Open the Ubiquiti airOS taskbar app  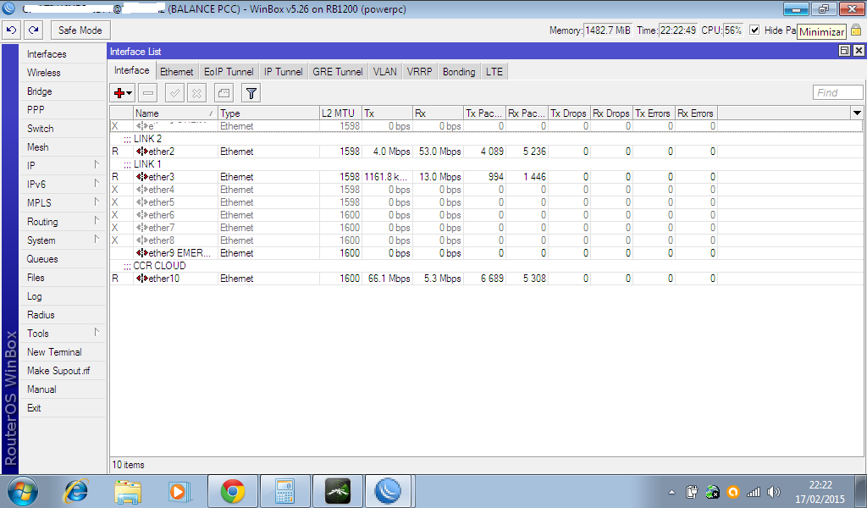coord(337,491)
